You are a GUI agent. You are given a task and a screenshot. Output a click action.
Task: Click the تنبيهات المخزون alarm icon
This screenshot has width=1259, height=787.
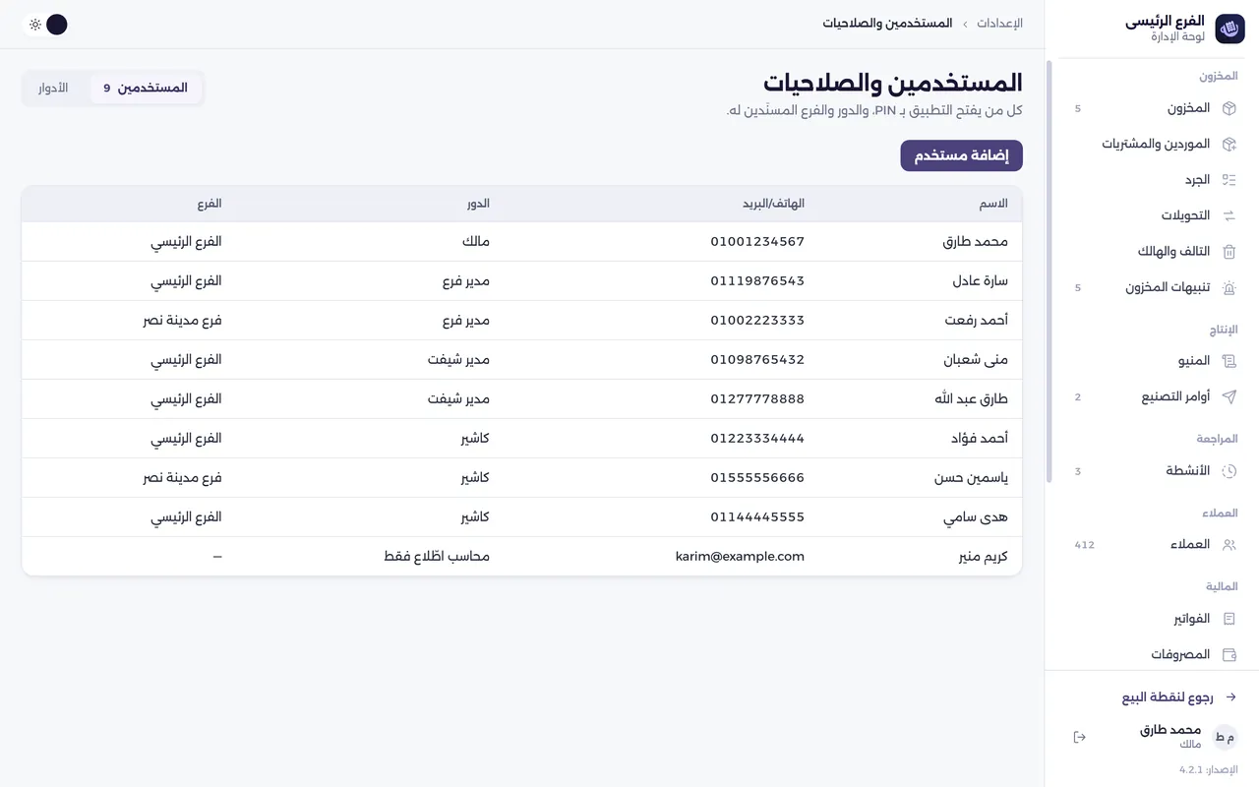tap(1229, 287)
